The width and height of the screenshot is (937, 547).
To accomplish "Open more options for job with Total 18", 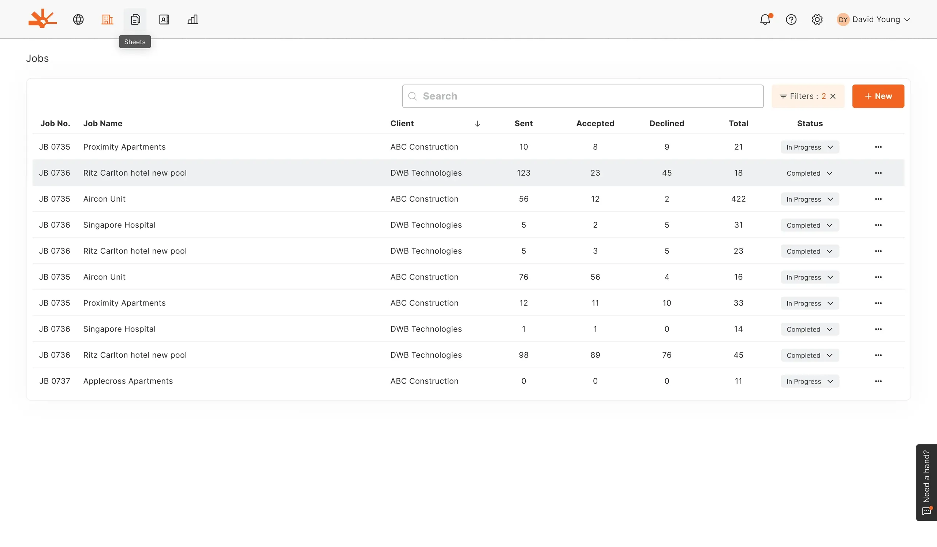I will tap(878, 173).
